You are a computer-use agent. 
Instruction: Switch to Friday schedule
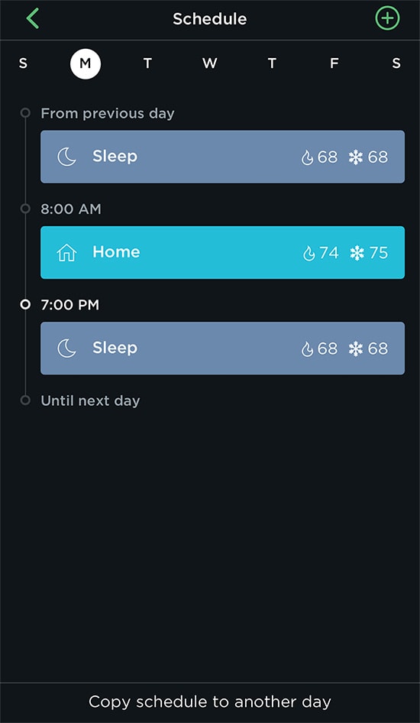[x=334, y=63]
